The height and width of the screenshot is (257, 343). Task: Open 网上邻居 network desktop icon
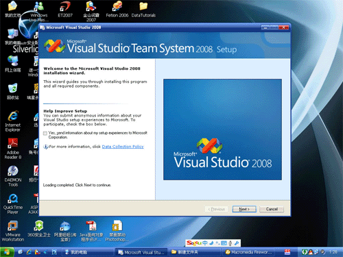coord(12,64)
